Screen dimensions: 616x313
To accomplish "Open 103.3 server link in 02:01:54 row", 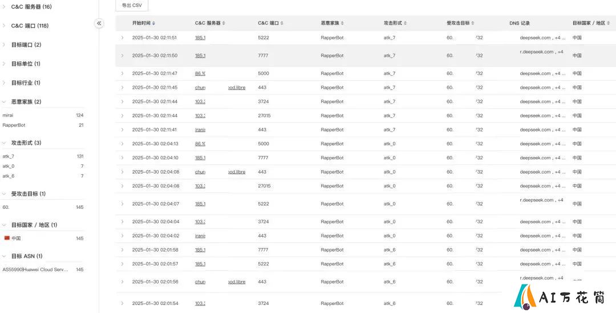I will click(x=200, y=303).
